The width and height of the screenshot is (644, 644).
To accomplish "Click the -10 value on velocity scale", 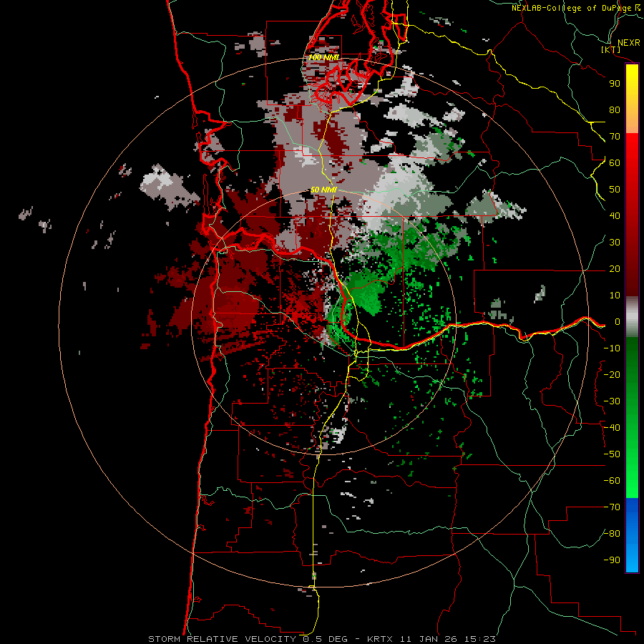I will 612,348.
